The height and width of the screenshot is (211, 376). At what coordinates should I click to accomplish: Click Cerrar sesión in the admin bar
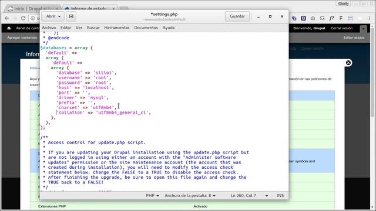click(x=341, y=28)
